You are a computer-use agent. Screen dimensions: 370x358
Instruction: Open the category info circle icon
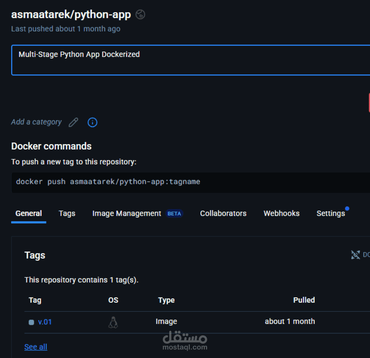coord(92,122)
